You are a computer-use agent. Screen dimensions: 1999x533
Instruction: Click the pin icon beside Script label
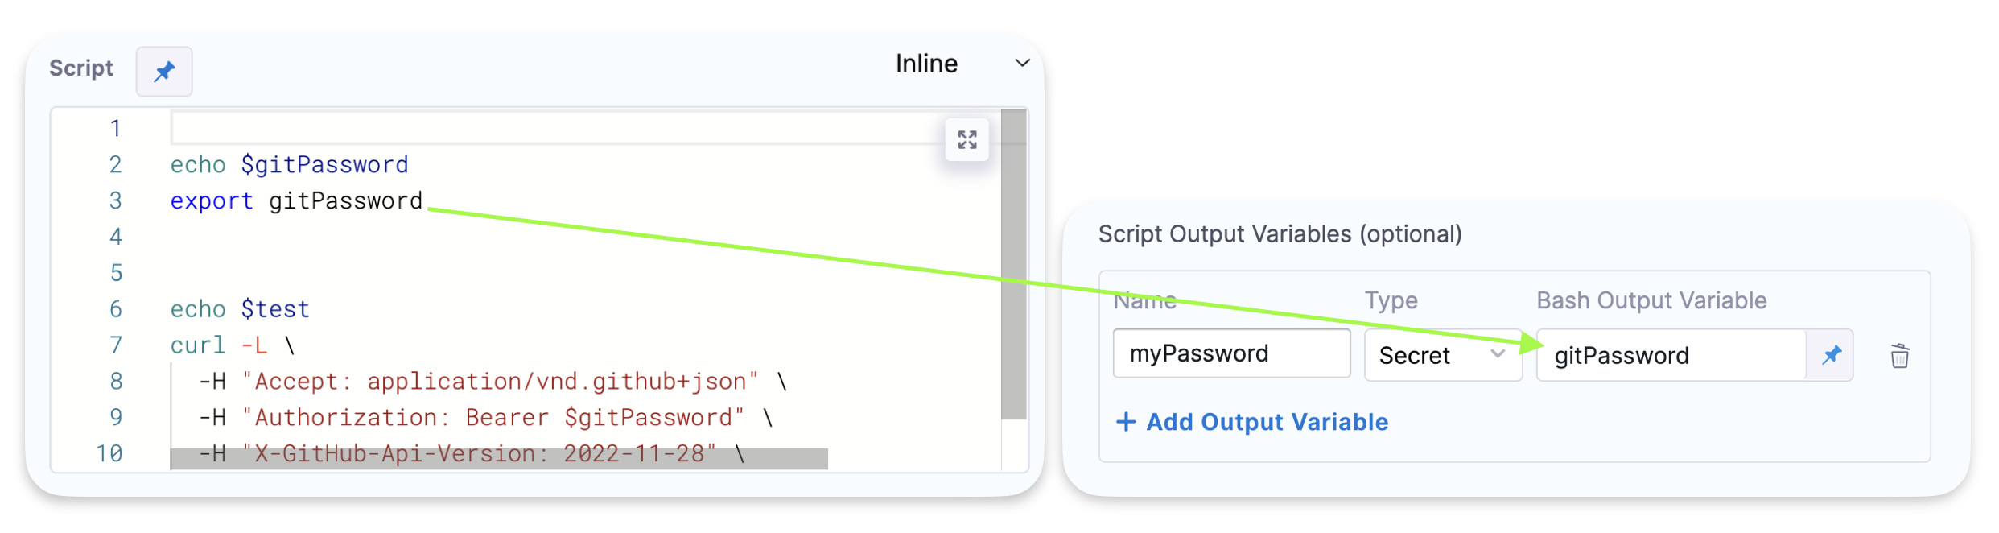point(164,72)
